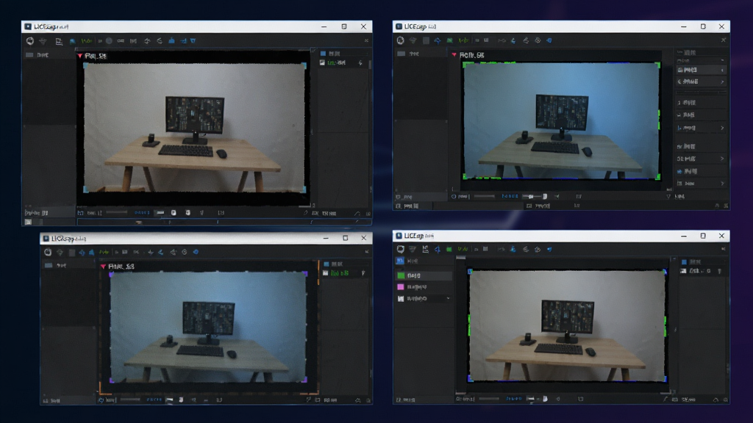Click the blue flag icon ending bottom-right window's toolbar
Screen dimensions: 753x423
click(549, 250)
